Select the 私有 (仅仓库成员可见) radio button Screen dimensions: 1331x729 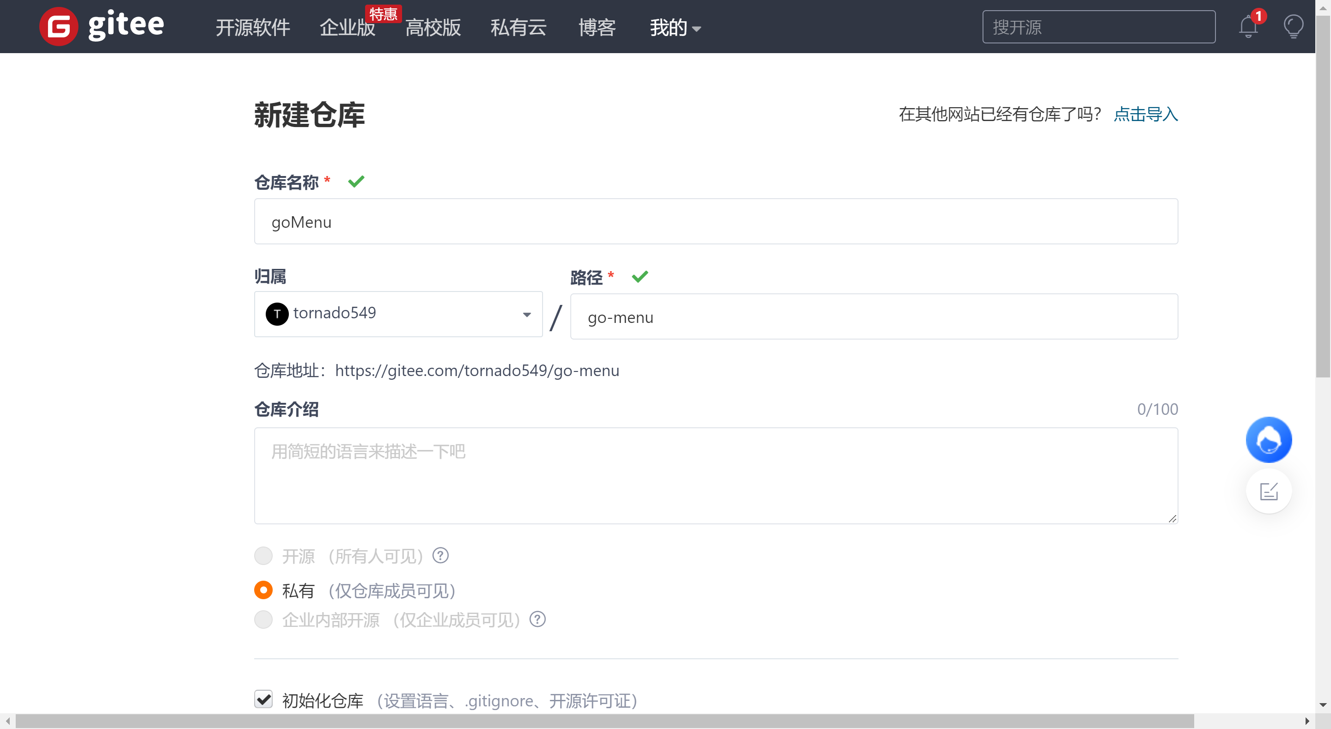click(x=263, y=590)
